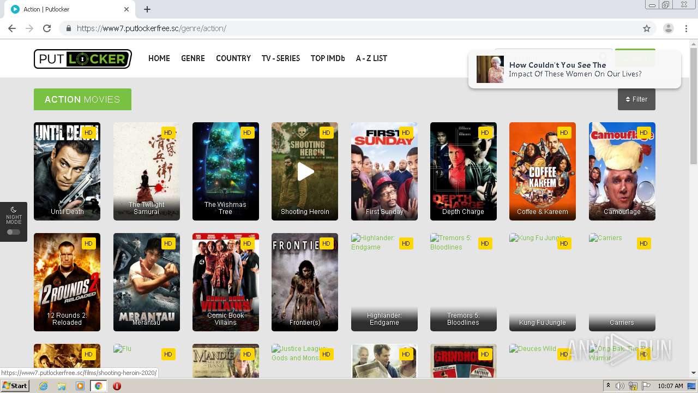The height and width of the screenshot is (393, 698).
Task: Open Camouflage movie poster
Action: [622, 171]
